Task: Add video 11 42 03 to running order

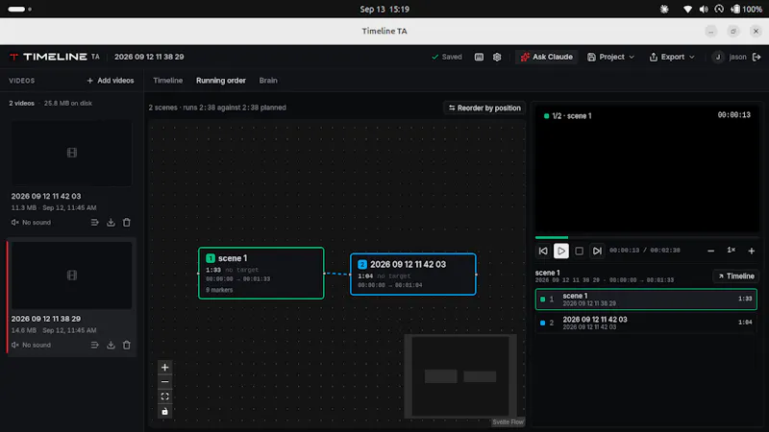Action: coord(94,223)
